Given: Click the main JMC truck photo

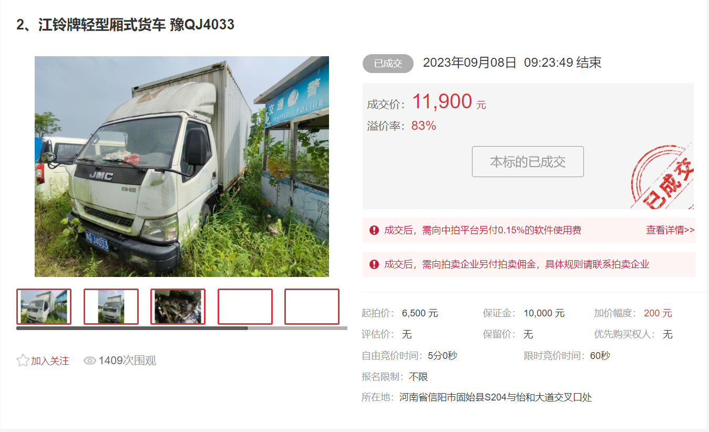Looking at the screenshot, I should (182, 167).
